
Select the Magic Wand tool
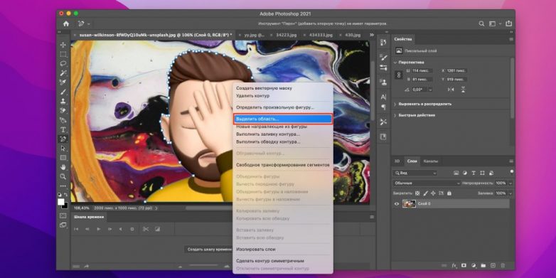(63, 73)
